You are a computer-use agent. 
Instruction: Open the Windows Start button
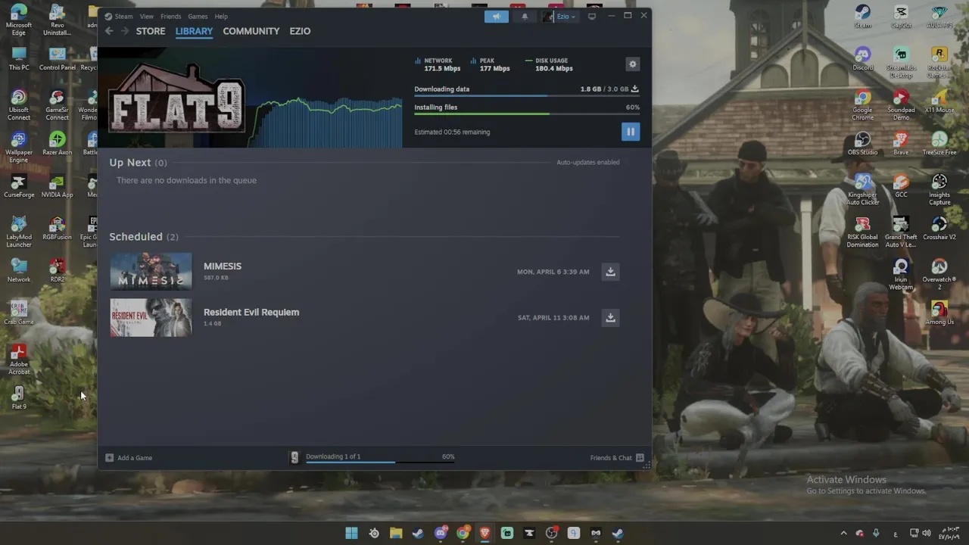(x=351, y=533)
